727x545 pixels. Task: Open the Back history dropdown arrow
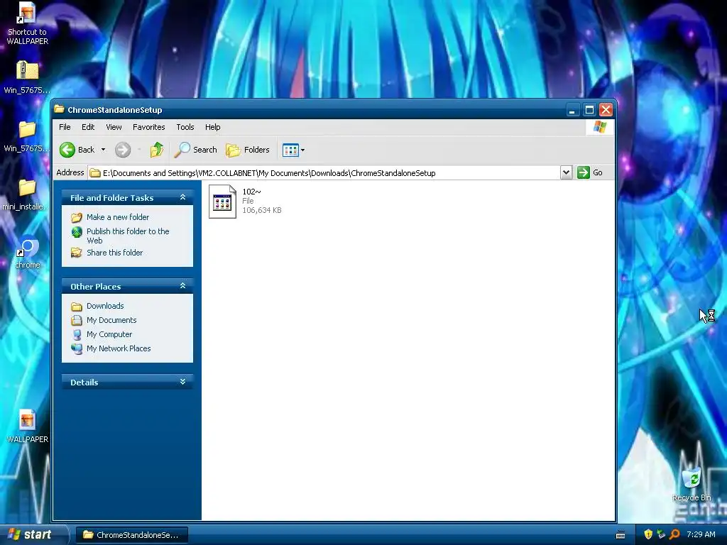pos(104,150)
